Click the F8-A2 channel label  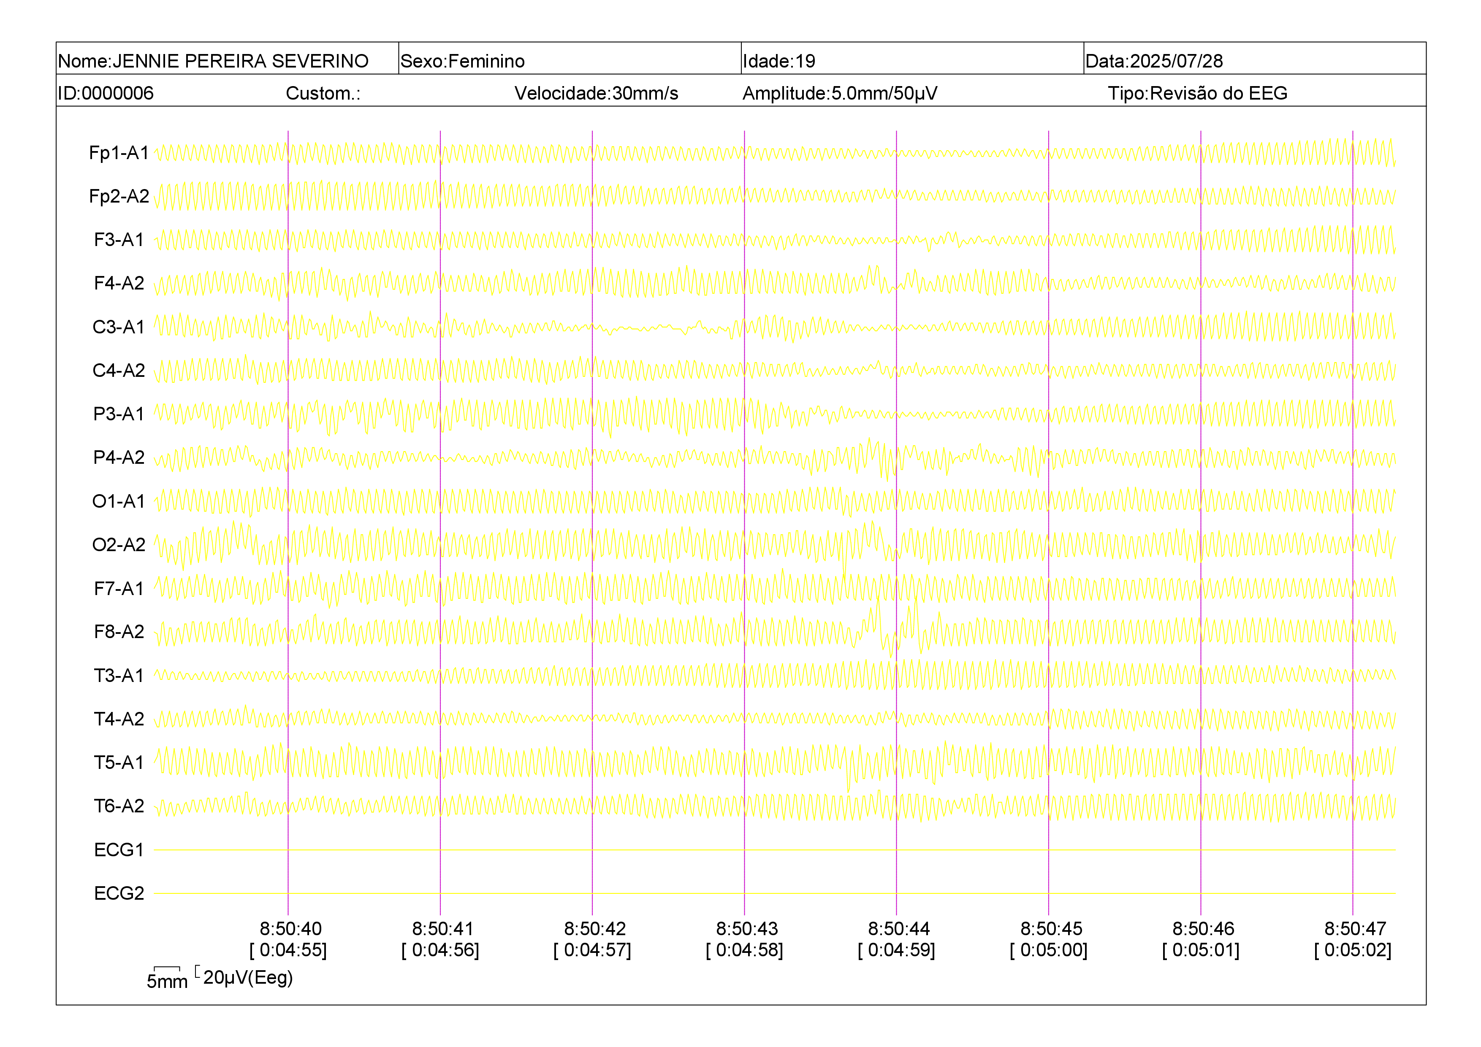[x=119, y=632]
